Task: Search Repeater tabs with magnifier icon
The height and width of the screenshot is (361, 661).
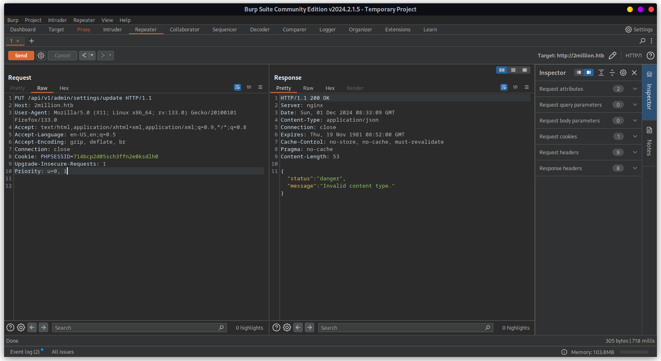Action: [642, 41]
